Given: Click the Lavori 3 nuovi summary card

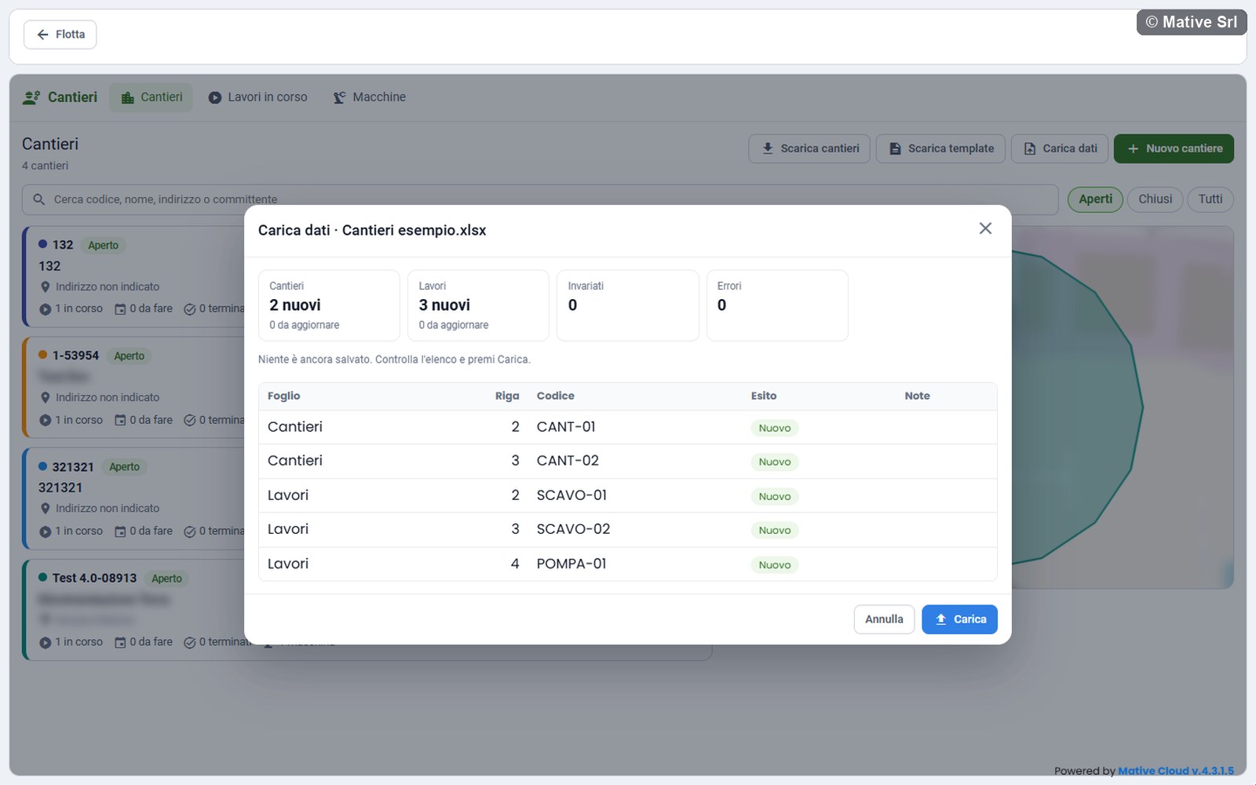Looking at the screenshot, I should click(x=478, y=305).
